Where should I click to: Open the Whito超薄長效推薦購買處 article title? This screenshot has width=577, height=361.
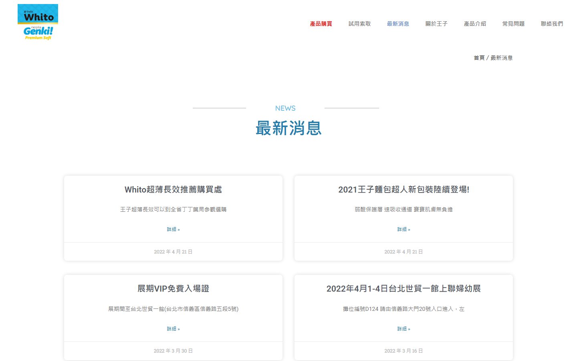[x=173, y=189]
